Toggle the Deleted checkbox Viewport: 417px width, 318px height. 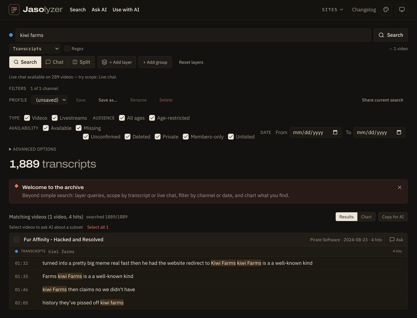click(x=128, y=137)
